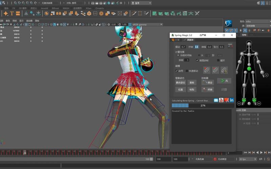The height and width of the screenshot is (169, 271).
Task: Click the capsule delete trash icon
Action: pyautogui.click(x=224, y=70)
